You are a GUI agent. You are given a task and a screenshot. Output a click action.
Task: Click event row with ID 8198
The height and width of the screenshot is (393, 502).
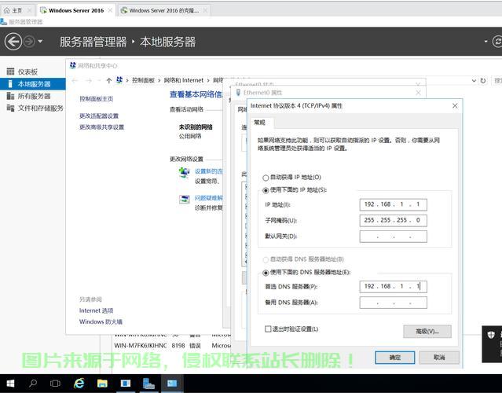[x=171, y=346]
